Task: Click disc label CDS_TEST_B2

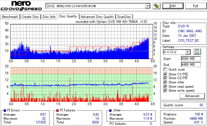Action: [188, 41]
